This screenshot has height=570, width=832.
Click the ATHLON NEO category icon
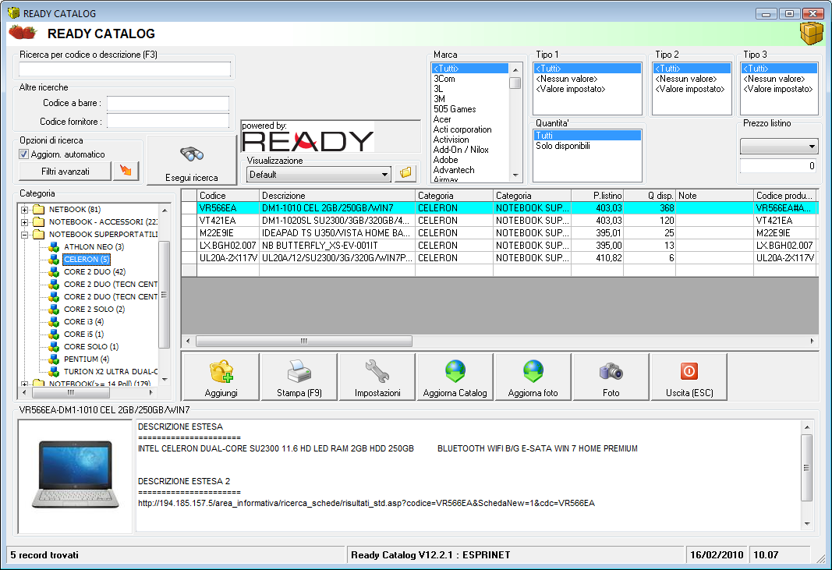pos(54,246)
